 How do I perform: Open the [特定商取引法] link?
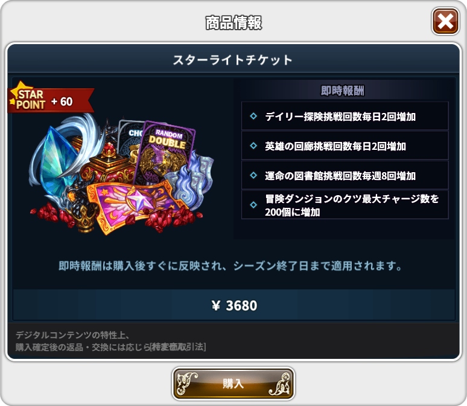(178, 347)
